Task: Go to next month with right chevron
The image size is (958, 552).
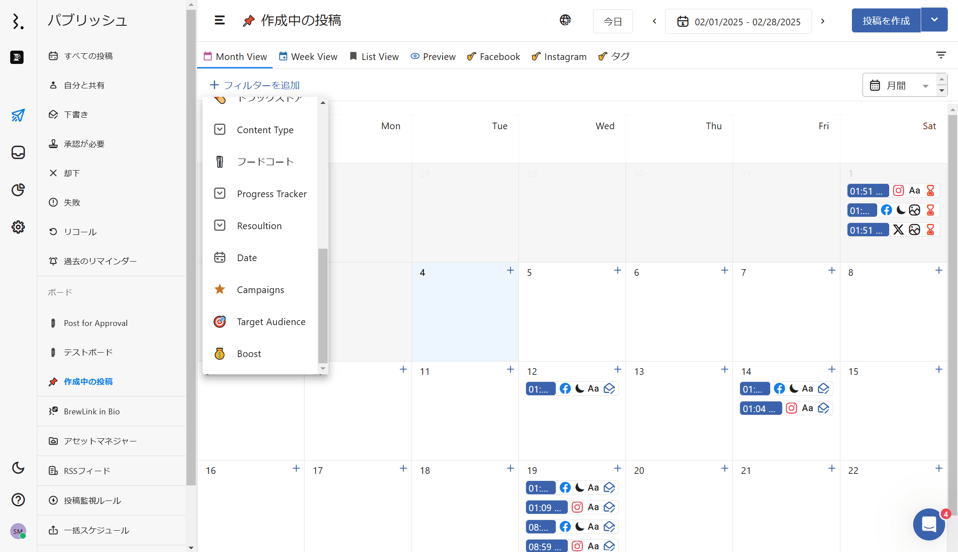Action: point(823,21)
